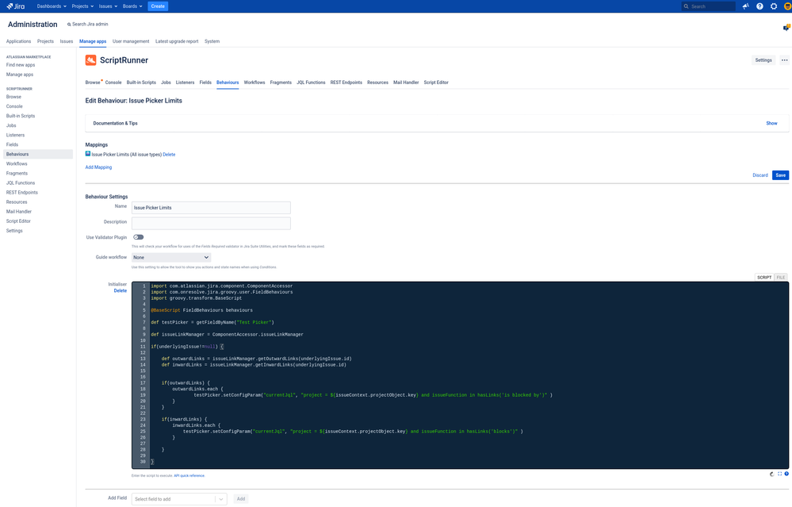Click the ScriptRunner Settings button
The height and width of the screenshot is (507, 792).
[x=763, y=60]
